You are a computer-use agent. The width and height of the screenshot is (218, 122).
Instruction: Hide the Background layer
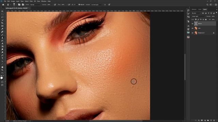pos(192,33)
